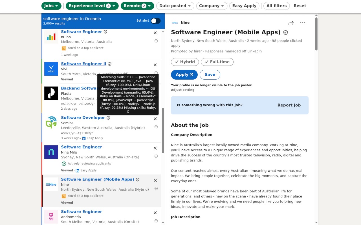
Task: Dismiss the Semios Software Developer job
Action: 155,119
